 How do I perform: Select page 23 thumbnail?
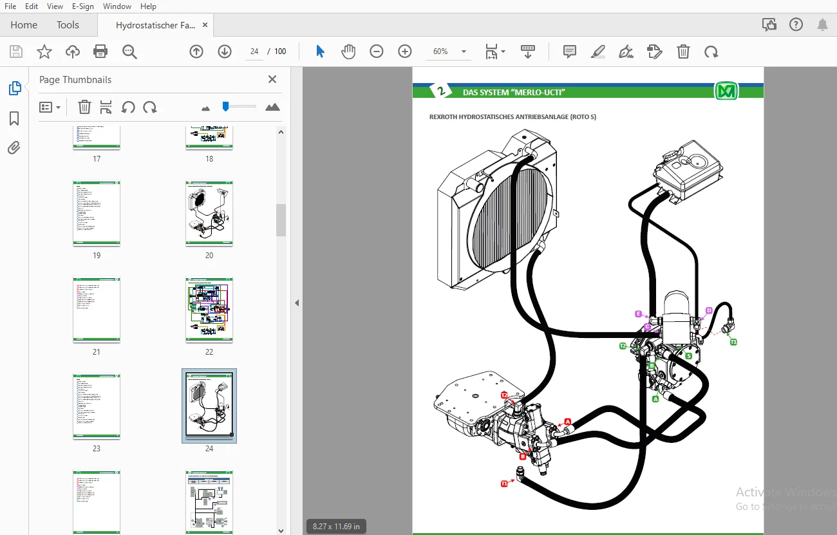click(x=97, y=406)
